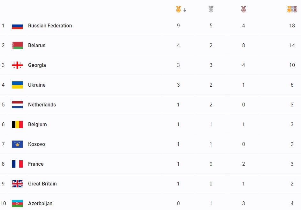Click the Belarus flag icon
Viewport: 301px width, 210px height.
(17, 46)
